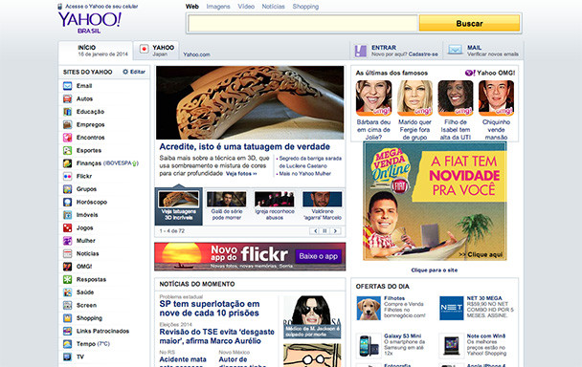Screen dimensions: 582x367
Task: Open the Email icon in Yahoo sites
Action: (67, 86)
